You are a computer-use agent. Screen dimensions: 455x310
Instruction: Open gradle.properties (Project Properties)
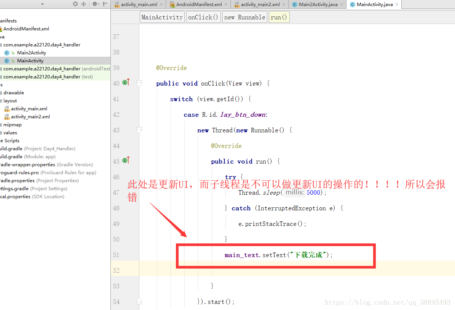(x=40, y=180)
